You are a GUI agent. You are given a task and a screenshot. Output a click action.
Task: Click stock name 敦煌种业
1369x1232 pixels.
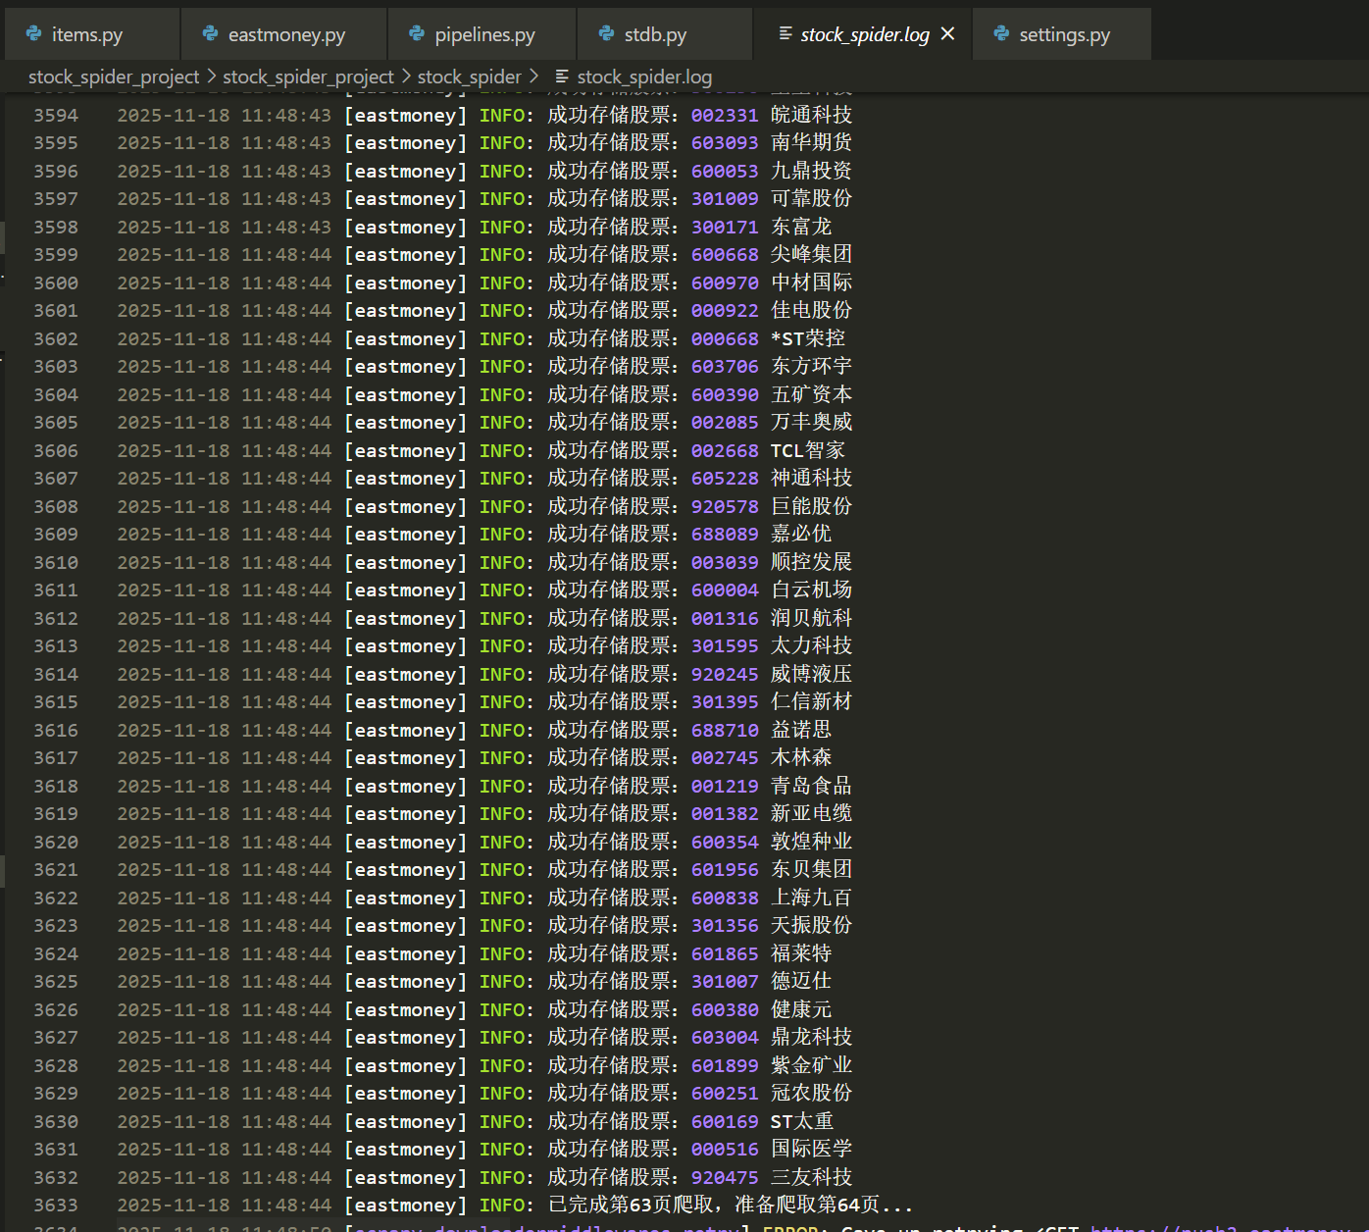(811, 843)
